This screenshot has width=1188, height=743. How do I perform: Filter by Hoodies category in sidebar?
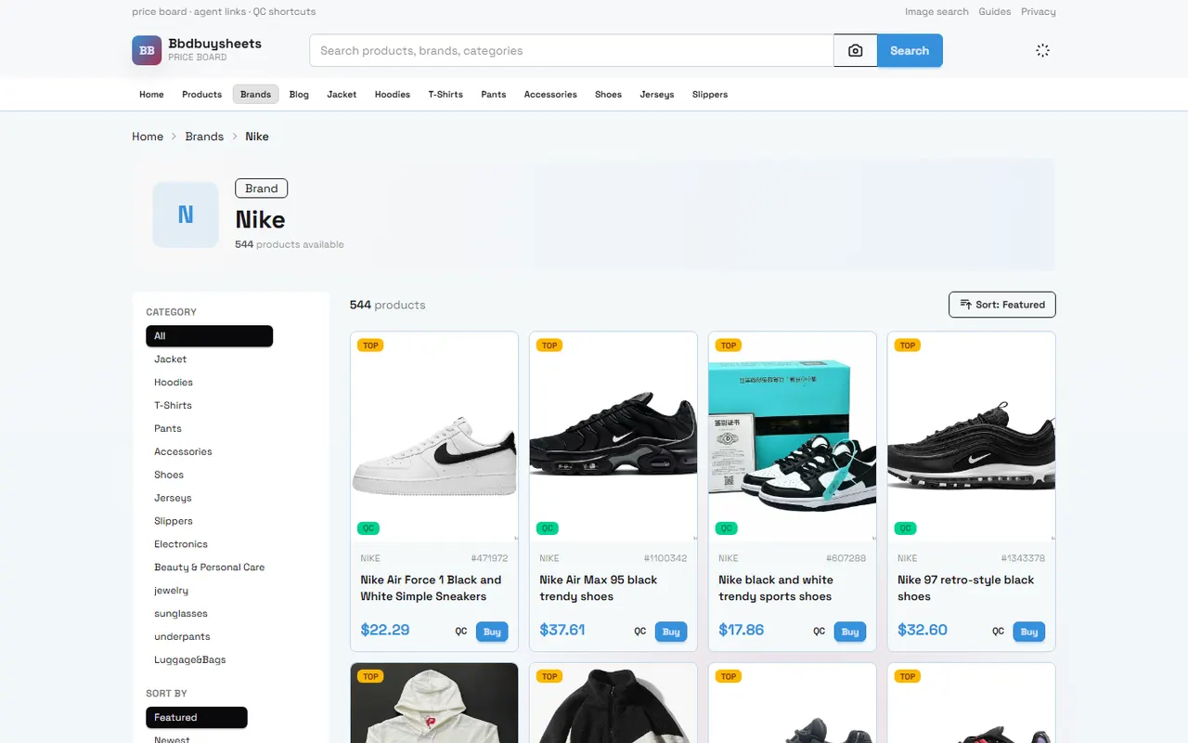174,383
